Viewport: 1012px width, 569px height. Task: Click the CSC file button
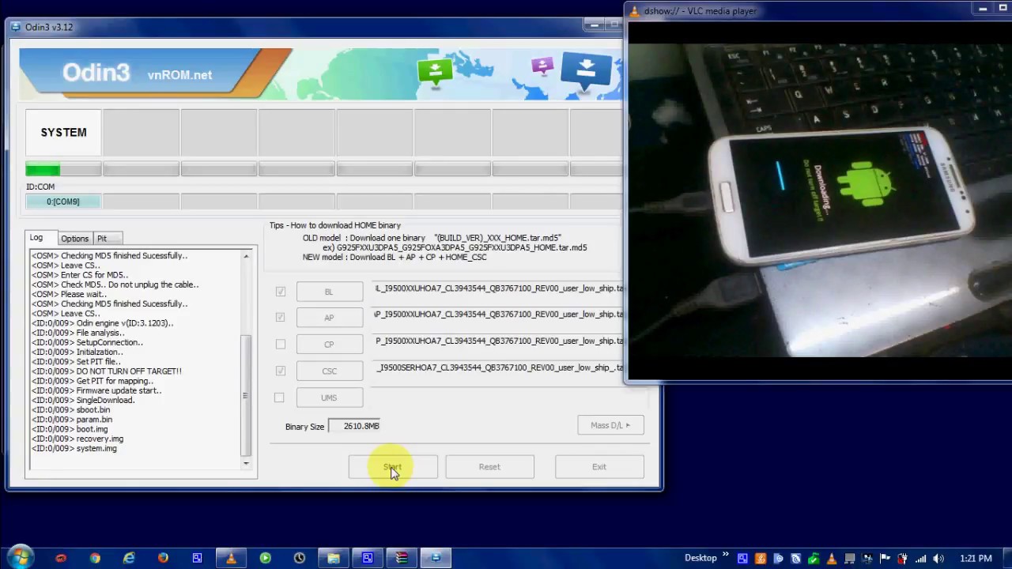pos(329,371)
